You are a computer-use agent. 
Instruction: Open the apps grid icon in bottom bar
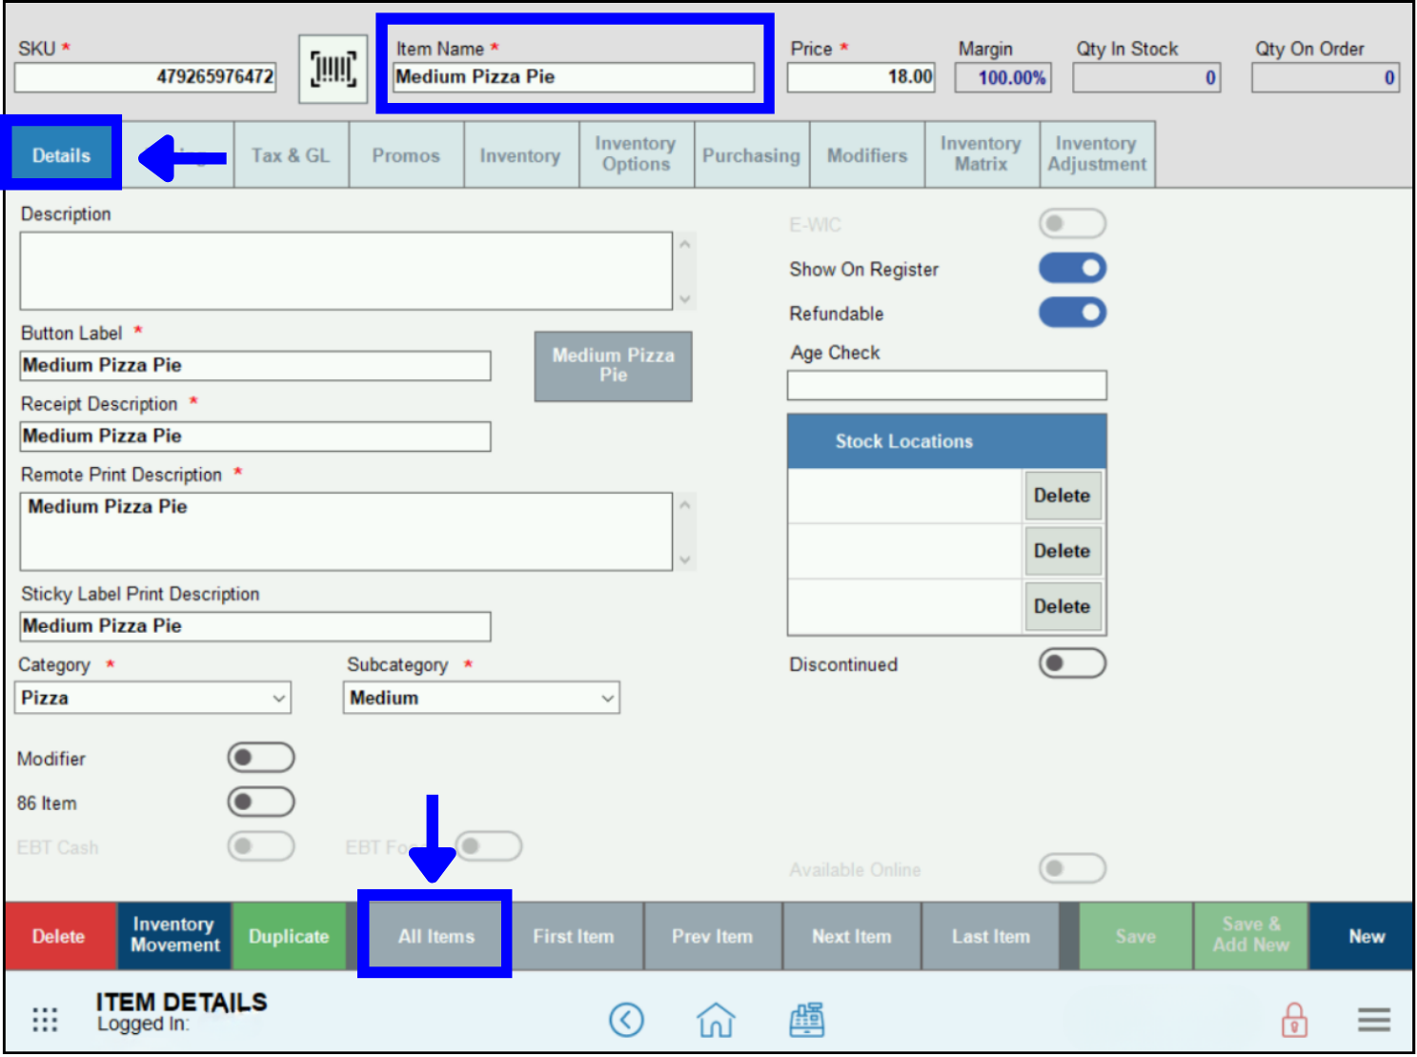[44, 1019]
